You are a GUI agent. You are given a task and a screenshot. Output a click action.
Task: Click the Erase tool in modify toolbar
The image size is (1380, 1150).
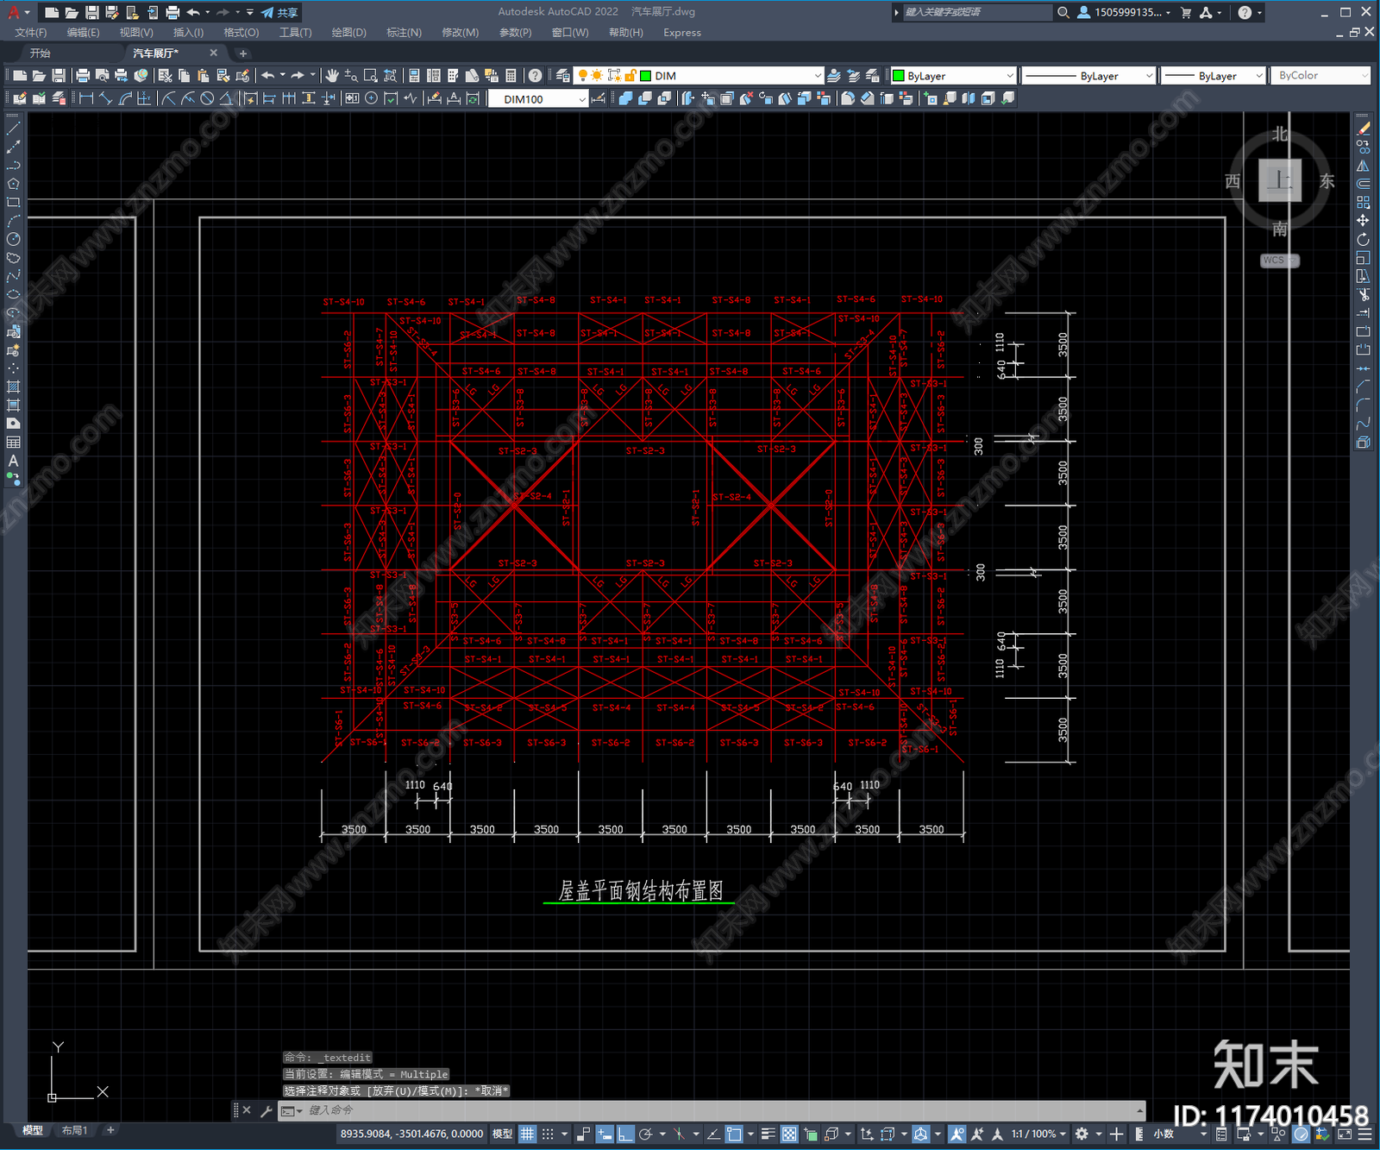(x=1363, y=128)
